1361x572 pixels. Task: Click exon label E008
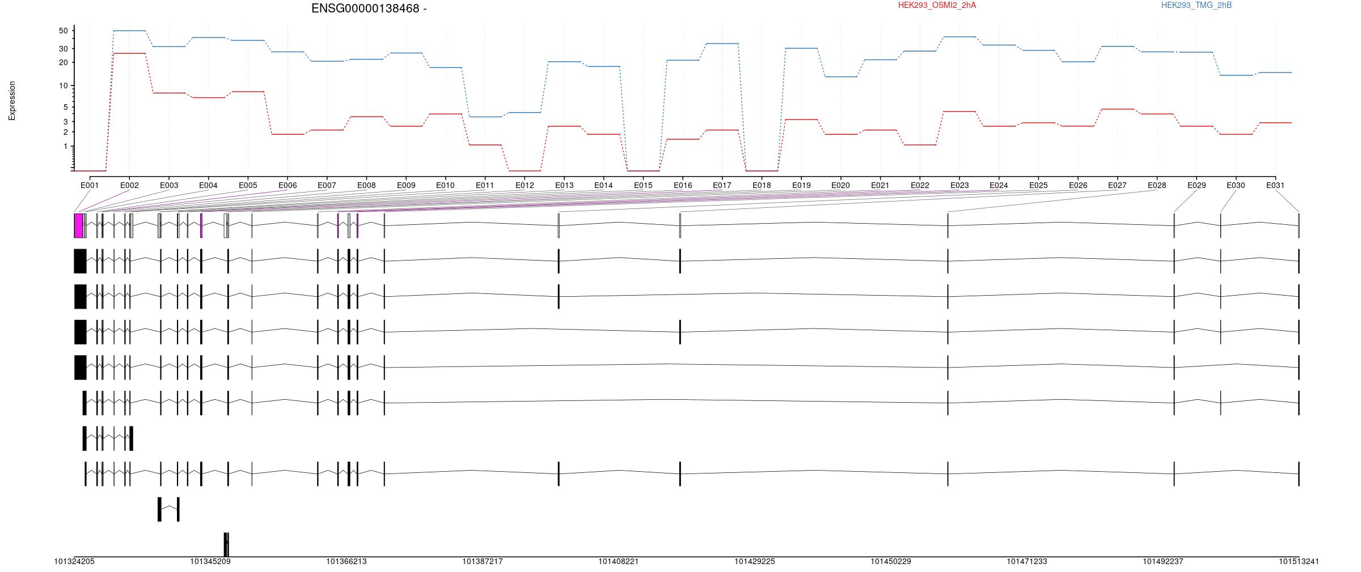click(x=366, y=185)
